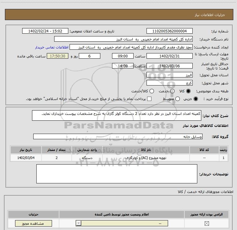Click the گروه کالا field
This screenshot has height=230, width=237.
pyautogui.click(x=118, y=136)
